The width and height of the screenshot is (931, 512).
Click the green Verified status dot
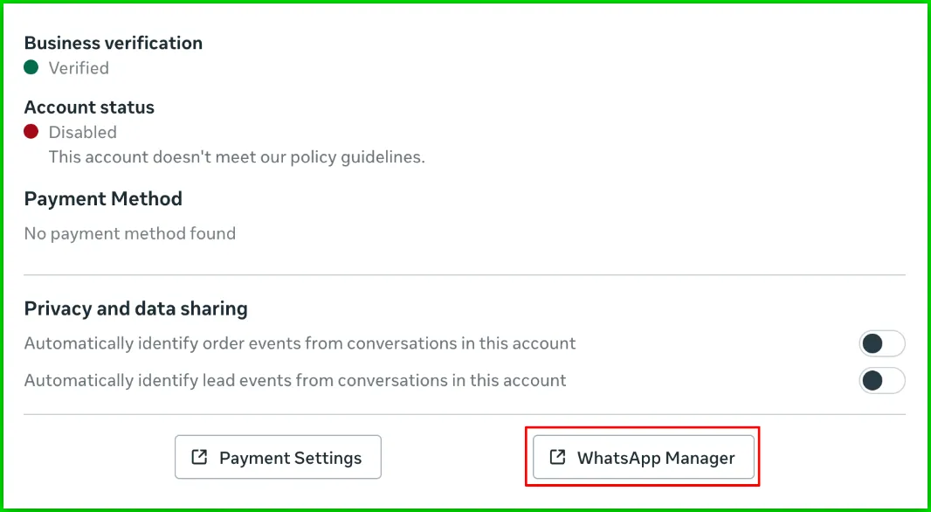[x=31, y=67]
